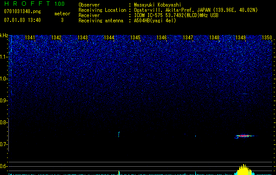The height and width of the screenshot is (175, 276).
Task: Click the Observer label
Action: click(89, 5)
